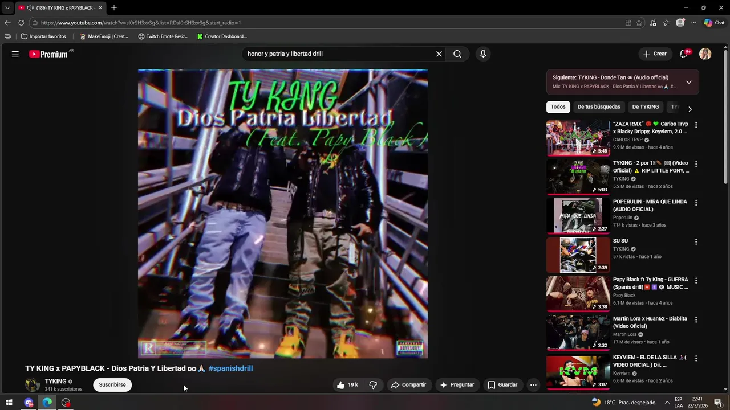Image resolution: width=730 pixels, height=410 pixels.
Task: Dislike the video with thumbs down
Action: pos(373,385)
